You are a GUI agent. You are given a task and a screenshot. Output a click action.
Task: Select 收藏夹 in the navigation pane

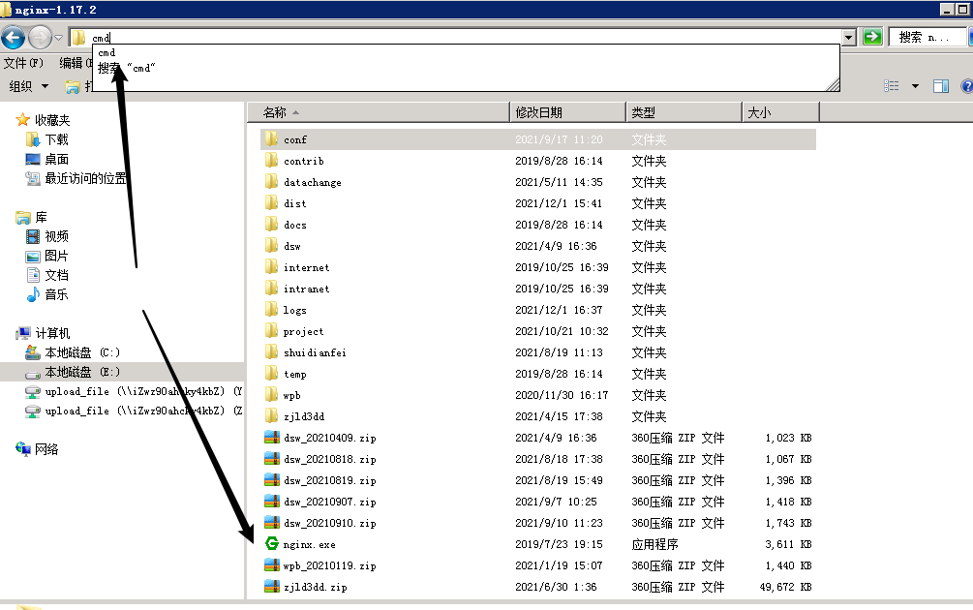[x=44, y=120]
